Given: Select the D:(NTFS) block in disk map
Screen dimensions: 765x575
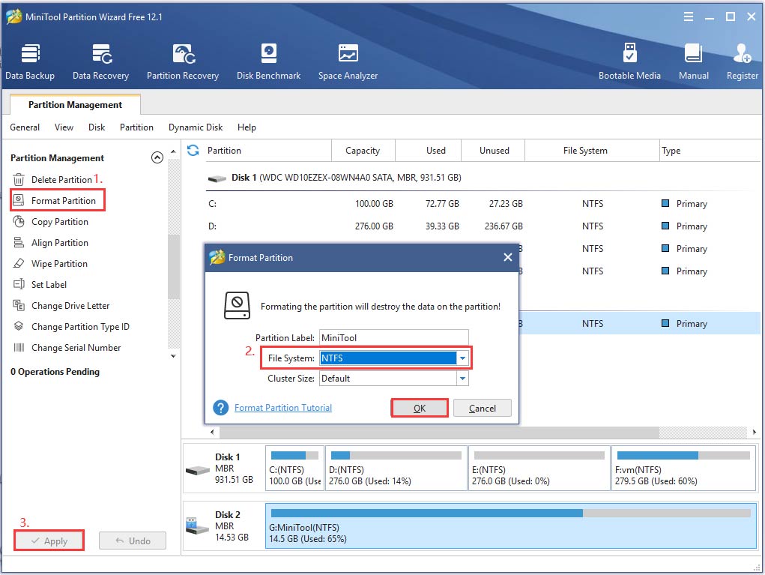Looking at the screenshot, I should click(x=396, y=469).
